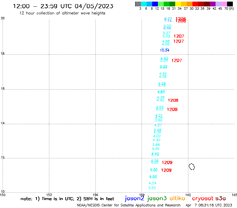Click the '(ft)' unit label in the legend

(232, 8)
